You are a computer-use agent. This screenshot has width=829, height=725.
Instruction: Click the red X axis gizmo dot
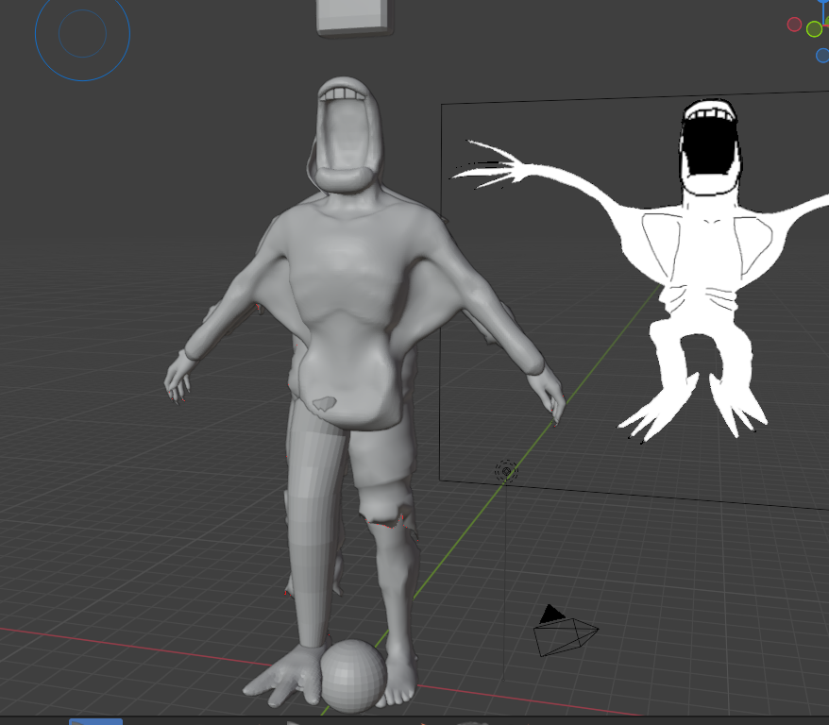(x=794, y=25)
